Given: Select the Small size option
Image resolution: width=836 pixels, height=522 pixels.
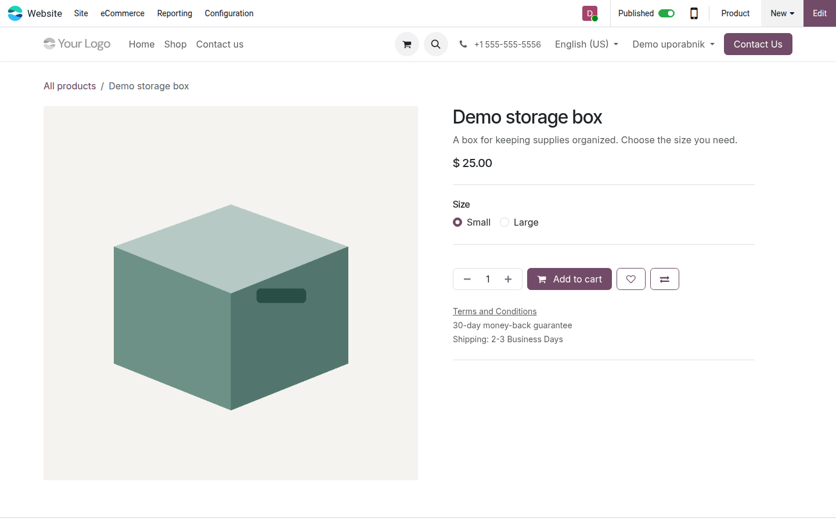Looking at the screenshot, I should pos(457,222).
